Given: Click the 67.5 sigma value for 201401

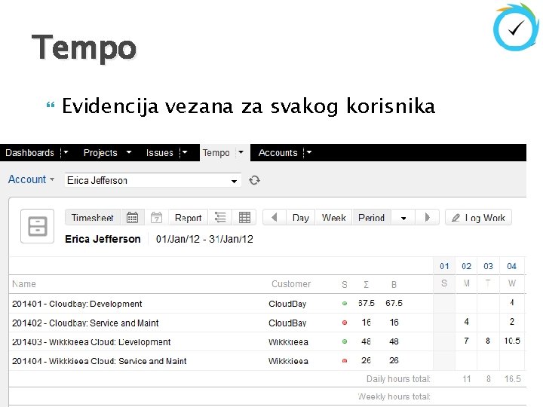Looking at the screenshot, I should pyautogui.click(x=366, y=303).
